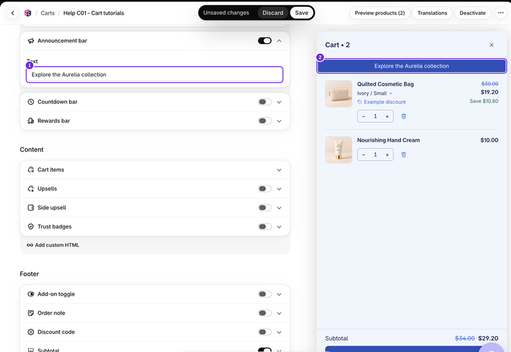This screenshot has height=352, width=511.
Task: Open the Quilted Cosmetic Bag thumbnail
Action: 339,94
